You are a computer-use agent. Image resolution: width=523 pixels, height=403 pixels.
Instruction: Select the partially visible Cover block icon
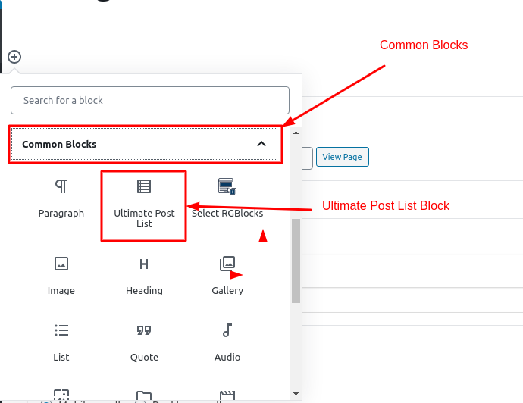(61, 396)
